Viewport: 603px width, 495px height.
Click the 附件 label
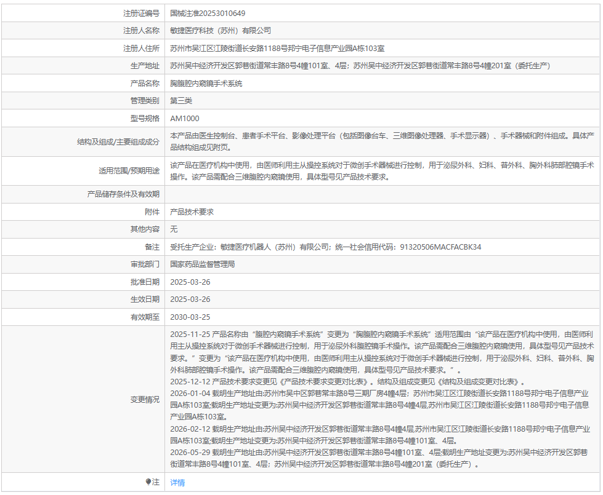point(152,212)
